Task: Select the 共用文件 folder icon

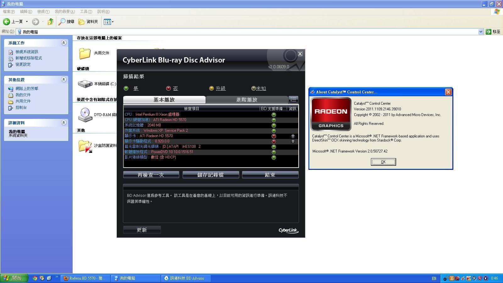Action: point(85,53)
